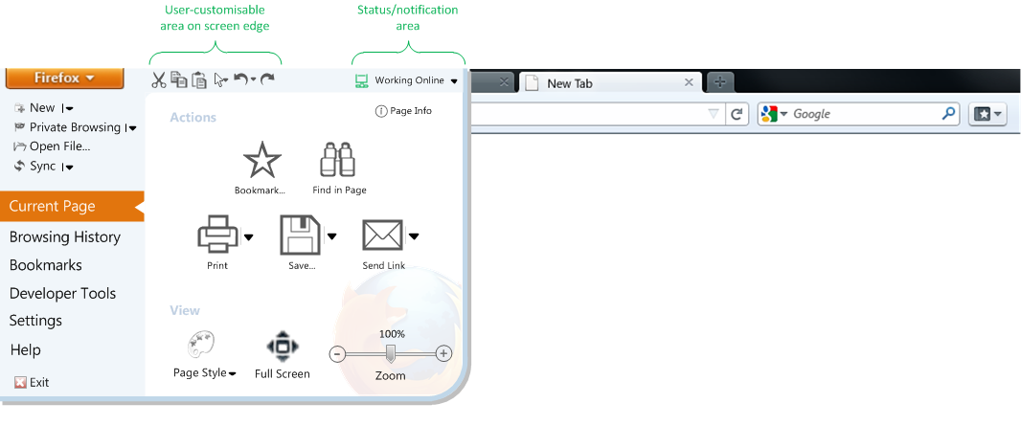The image size is (1021, 426).
Task: Click the zoom out minus button
Action: point(336,354)
